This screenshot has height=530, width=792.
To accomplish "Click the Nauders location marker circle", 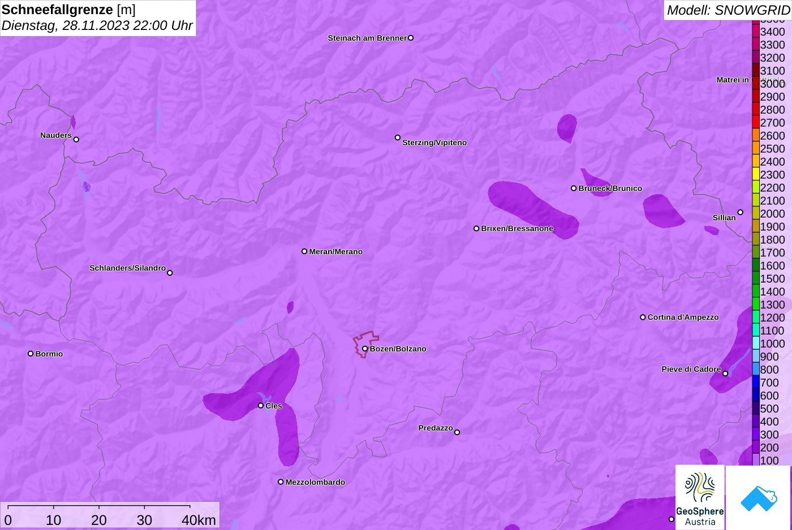I will [76, 139].
